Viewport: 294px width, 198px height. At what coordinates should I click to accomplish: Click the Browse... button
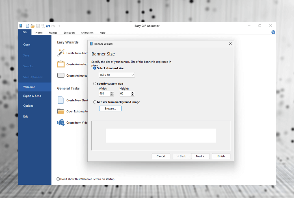(x=110, y=109)
